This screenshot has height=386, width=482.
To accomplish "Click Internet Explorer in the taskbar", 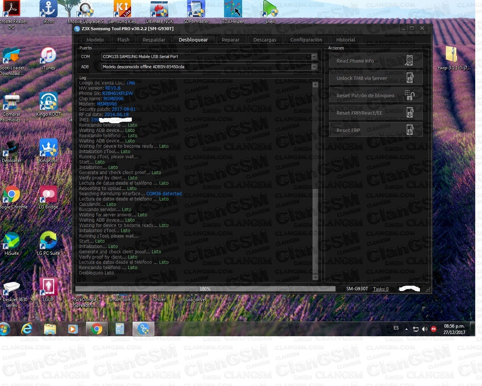I will (x=27, y=329).
